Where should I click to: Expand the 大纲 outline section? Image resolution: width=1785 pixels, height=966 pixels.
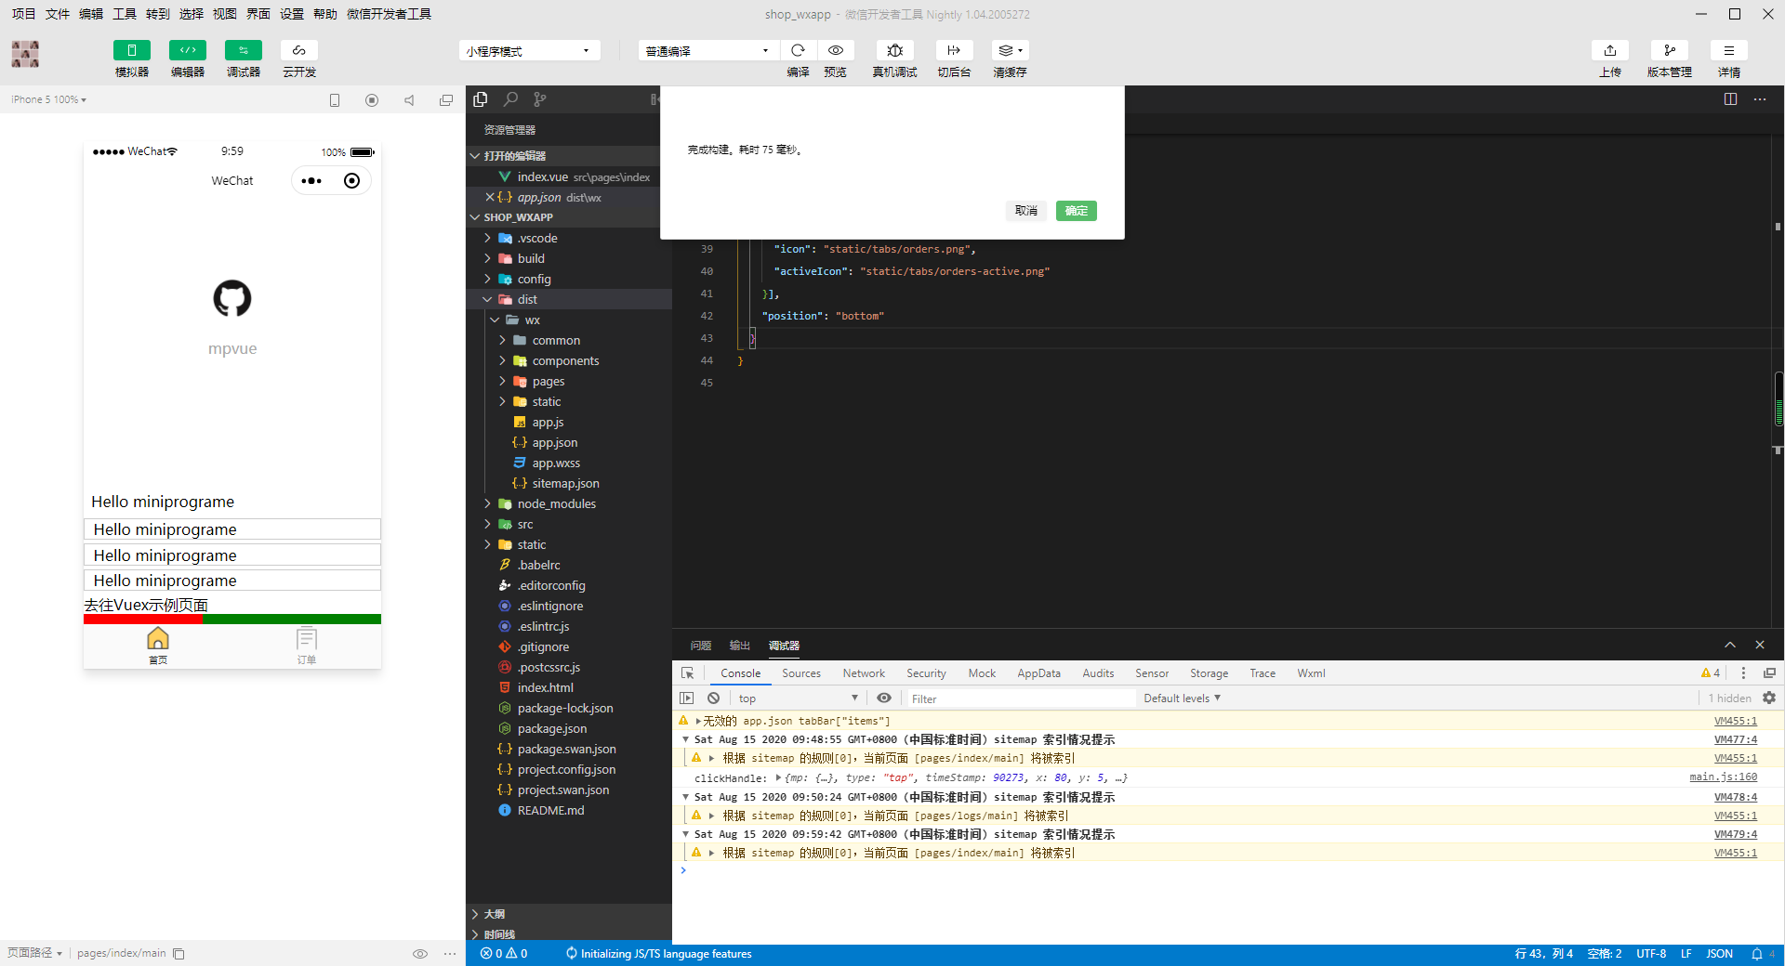click(x=569, y=914)
